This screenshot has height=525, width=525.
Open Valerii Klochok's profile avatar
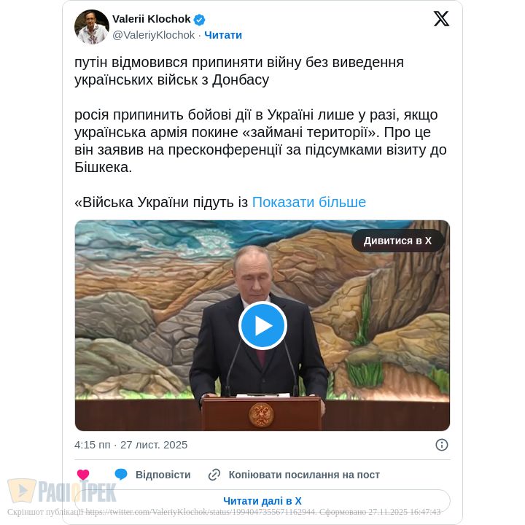click(92, 27)
